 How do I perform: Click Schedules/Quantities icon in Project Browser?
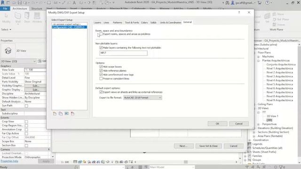point(249,148)
